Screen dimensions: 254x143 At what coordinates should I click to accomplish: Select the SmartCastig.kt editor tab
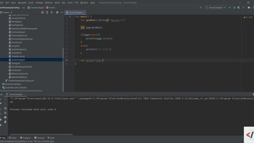click(75, 12)
